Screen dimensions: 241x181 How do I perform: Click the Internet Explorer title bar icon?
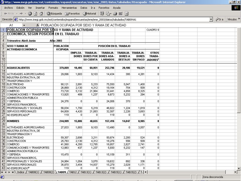tap(2, 2)
